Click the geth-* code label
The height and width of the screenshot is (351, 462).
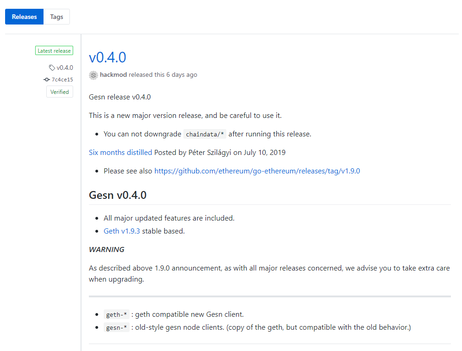pyautogui.click(x=117, y=315)
